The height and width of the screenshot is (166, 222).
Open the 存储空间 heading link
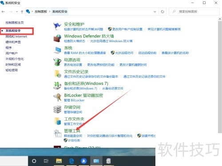pyautogui.click(x=72, y=107)
